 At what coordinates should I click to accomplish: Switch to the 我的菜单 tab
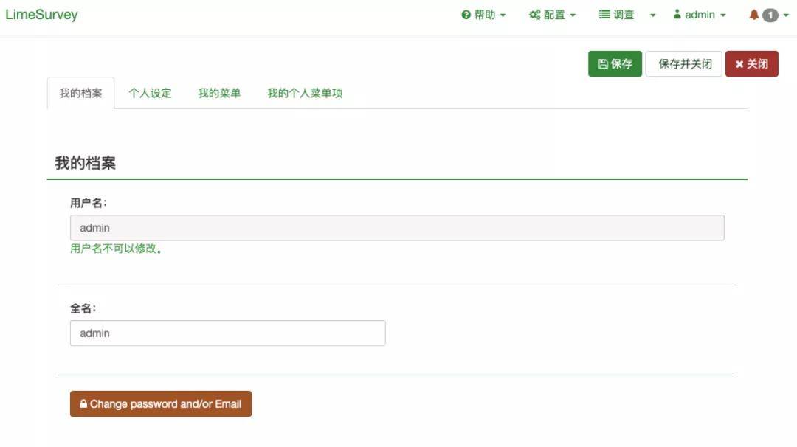(219, 93)
